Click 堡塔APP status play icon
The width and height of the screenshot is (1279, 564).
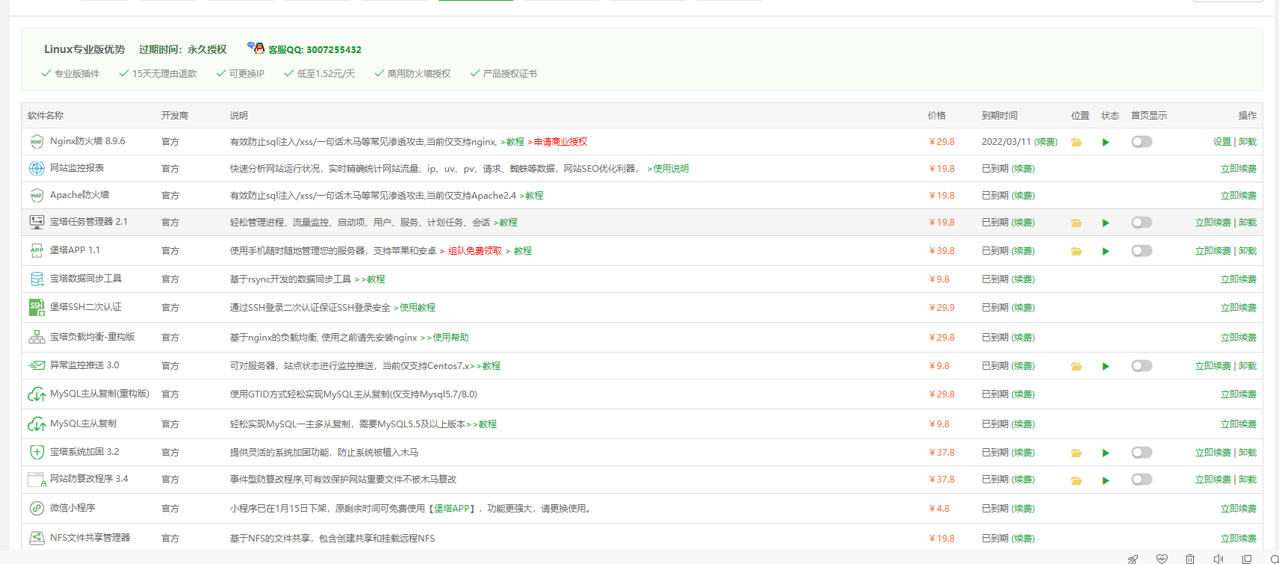click(1106, 251)
